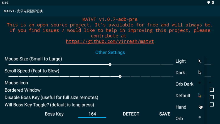Select the colored Default cursor icon
The image size is (220, 124).
(x=200, y=96)
